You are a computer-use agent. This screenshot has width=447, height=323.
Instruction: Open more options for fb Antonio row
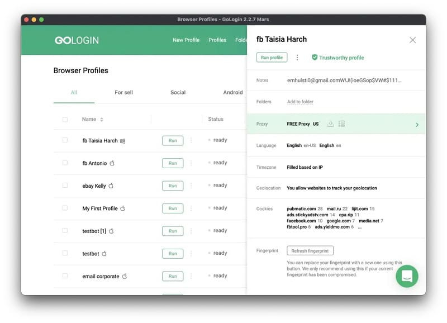pyautogui.click(x=191, y=163)
